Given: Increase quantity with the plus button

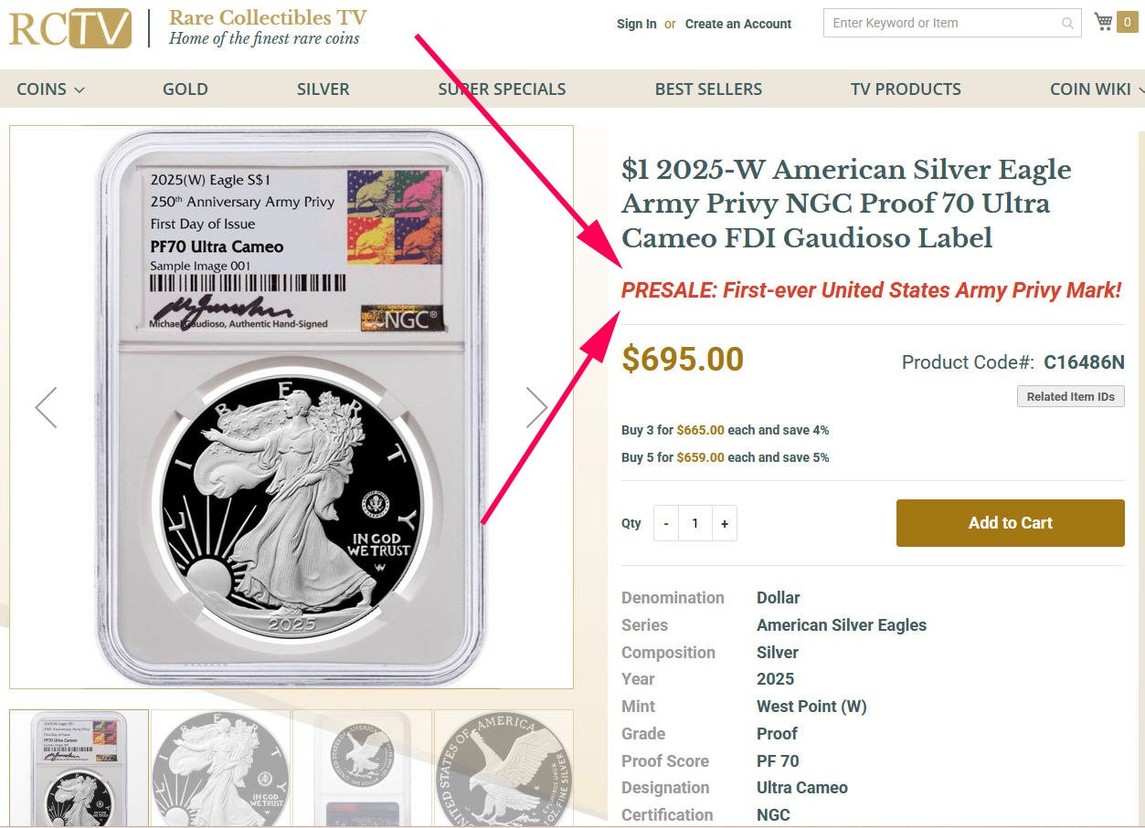Looking at the screenshot, I should (725, 523).
